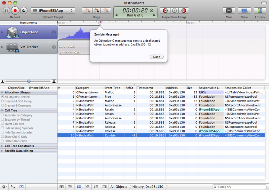Enable Show Obj-C Only checkbox
Screen dimensions: 269x190
(2, 136)
